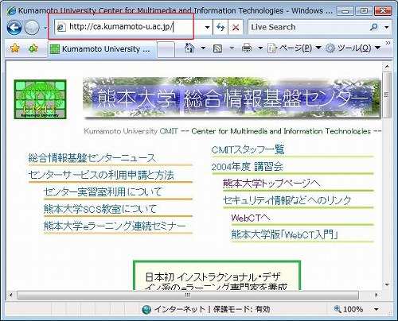Viewport: 398px width, 321px height.
Task: Expand the Home button dropdown arrow
Action: pos(203,48)
